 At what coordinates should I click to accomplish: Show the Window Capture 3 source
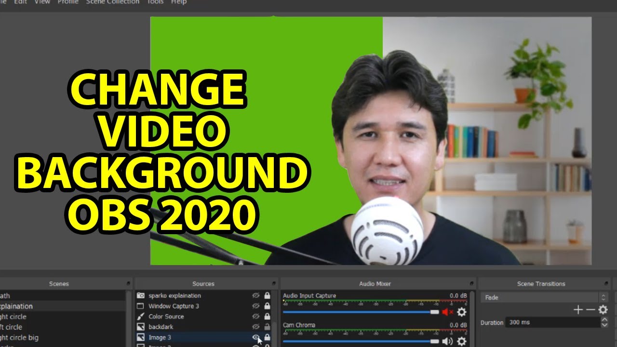point(256,306)
